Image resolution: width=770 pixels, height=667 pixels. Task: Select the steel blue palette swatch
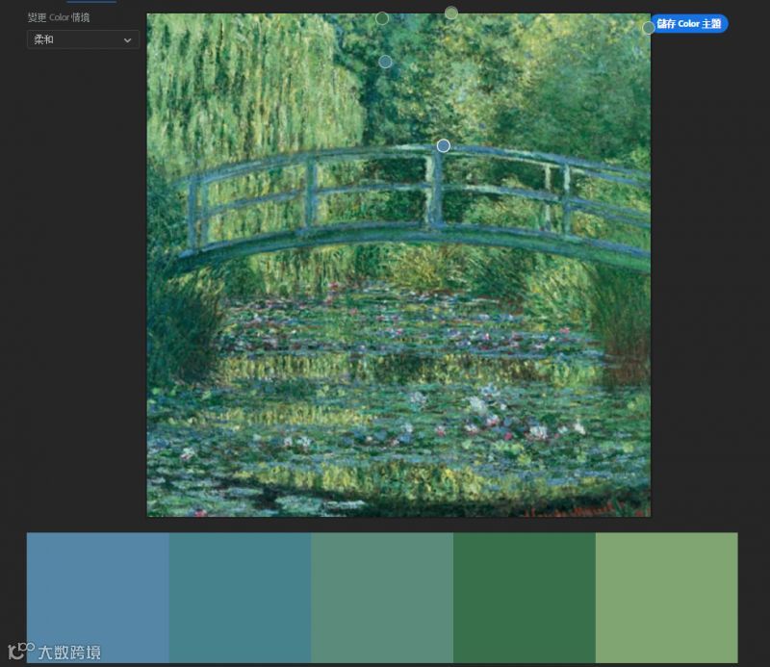click(98, 598)
